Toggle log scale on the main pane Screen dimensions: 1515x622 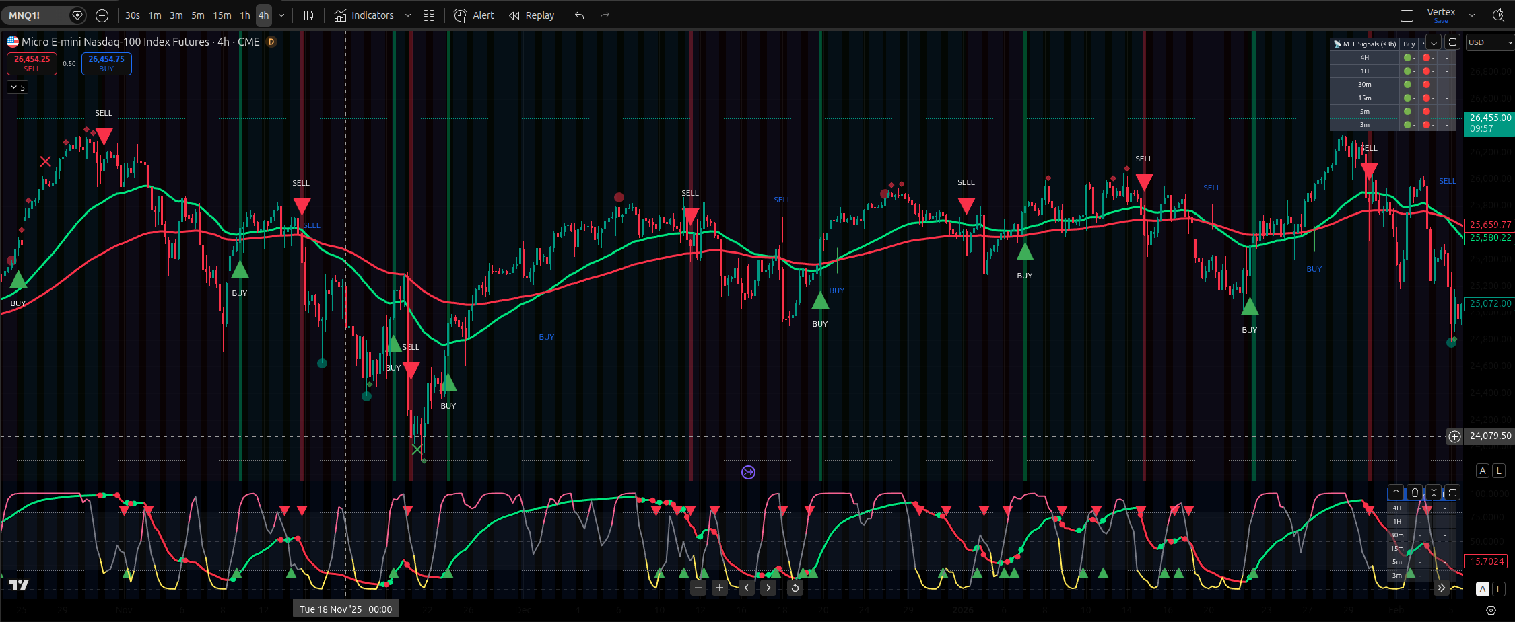click(1499, 471)
